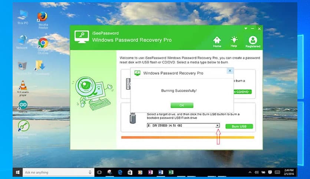Viewport: 310px width, 179px height.
Task: Show hidden system tray icons
Action: pos(250,172)
